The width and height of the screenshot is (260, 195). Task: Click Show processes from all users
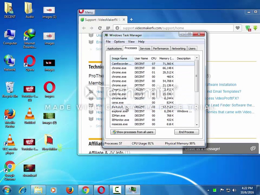(x=133, y=132)
